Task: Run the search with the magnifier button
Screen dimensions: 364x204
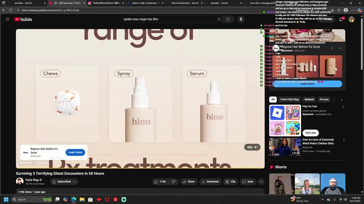Action: pyautogui.click(x=228, y=19)
